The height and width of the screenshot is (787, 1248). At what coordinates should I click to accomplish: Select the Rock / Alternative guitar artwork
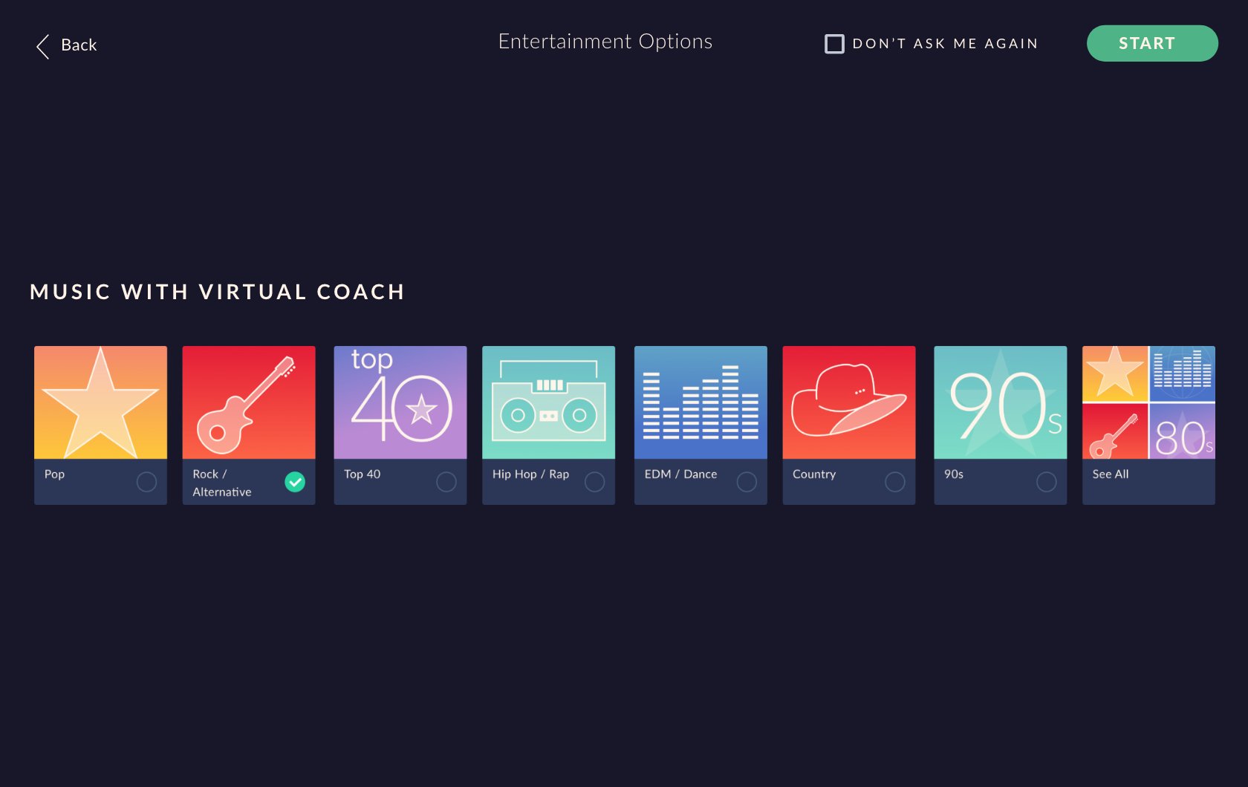coord(249,402)
